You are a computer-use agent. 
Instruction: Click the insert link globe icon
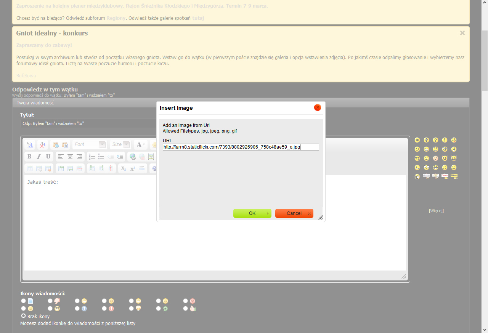[x=132, y=157]
